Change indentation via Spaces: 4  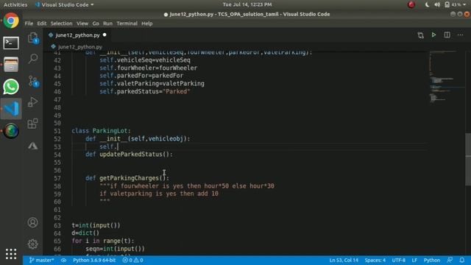coord(375,260)
